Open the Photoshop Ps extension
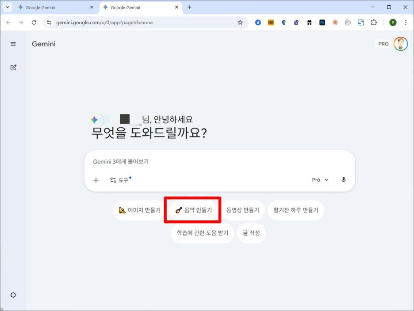Image resolution: width=414 pixels, height=311 pixels. coord(322,23)
